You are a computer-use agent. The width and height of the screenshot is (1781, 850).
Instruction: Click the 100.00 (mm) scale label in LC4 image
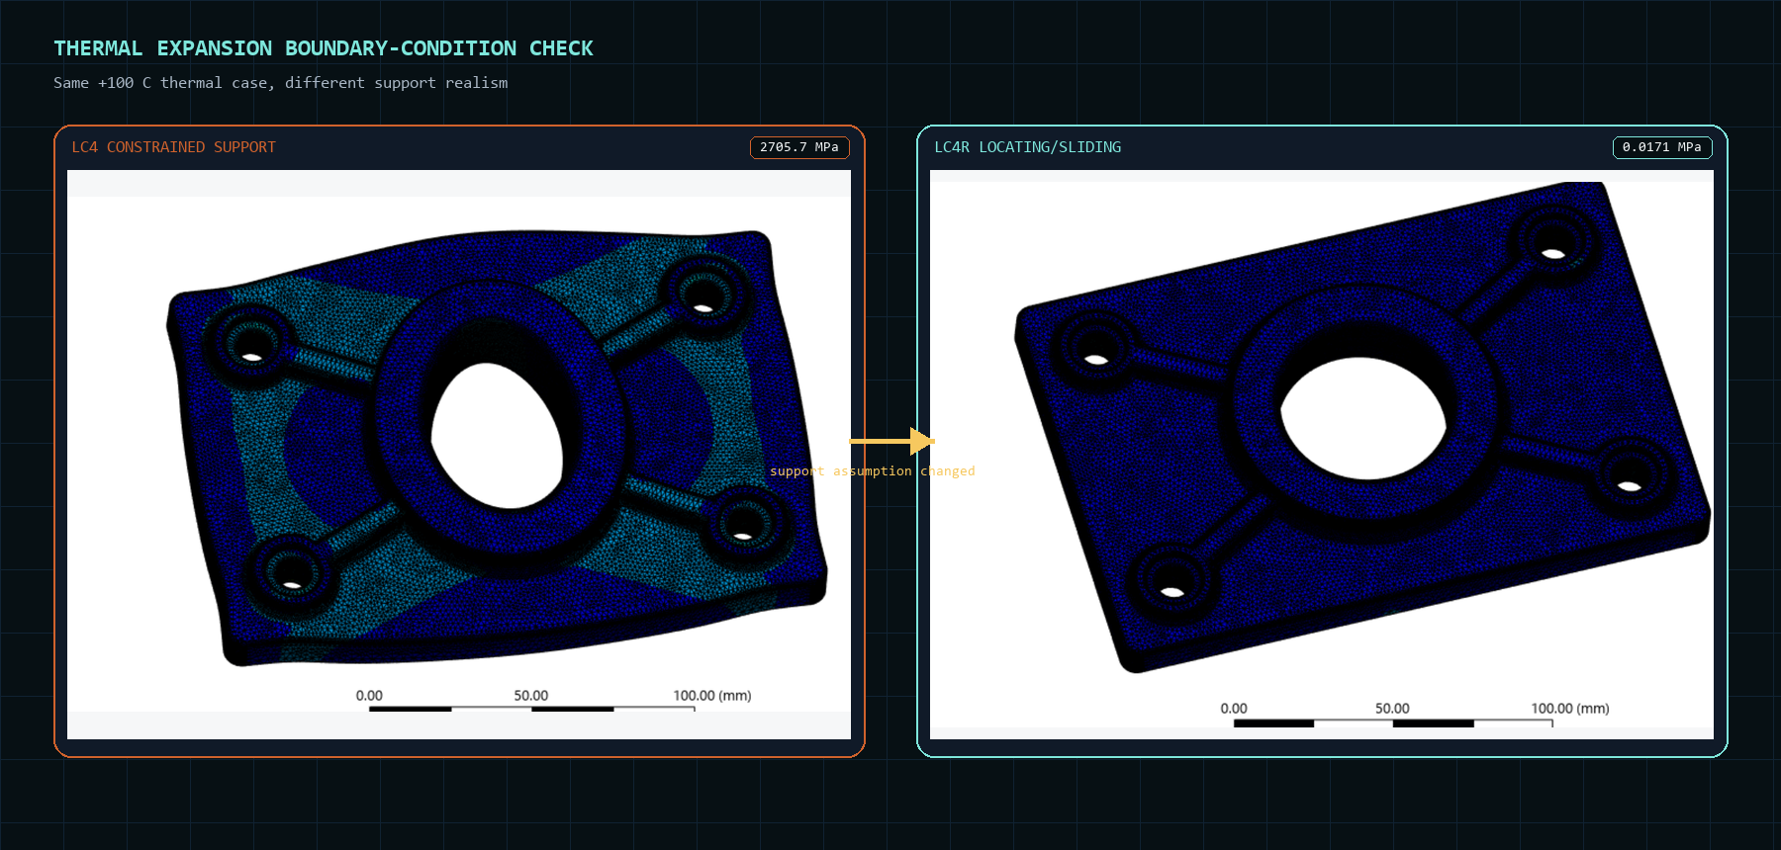click(712, 696)
